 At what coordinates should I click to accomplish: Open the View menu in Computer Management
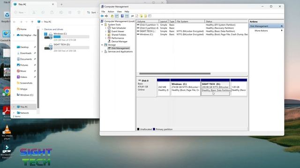click(119, 12)
